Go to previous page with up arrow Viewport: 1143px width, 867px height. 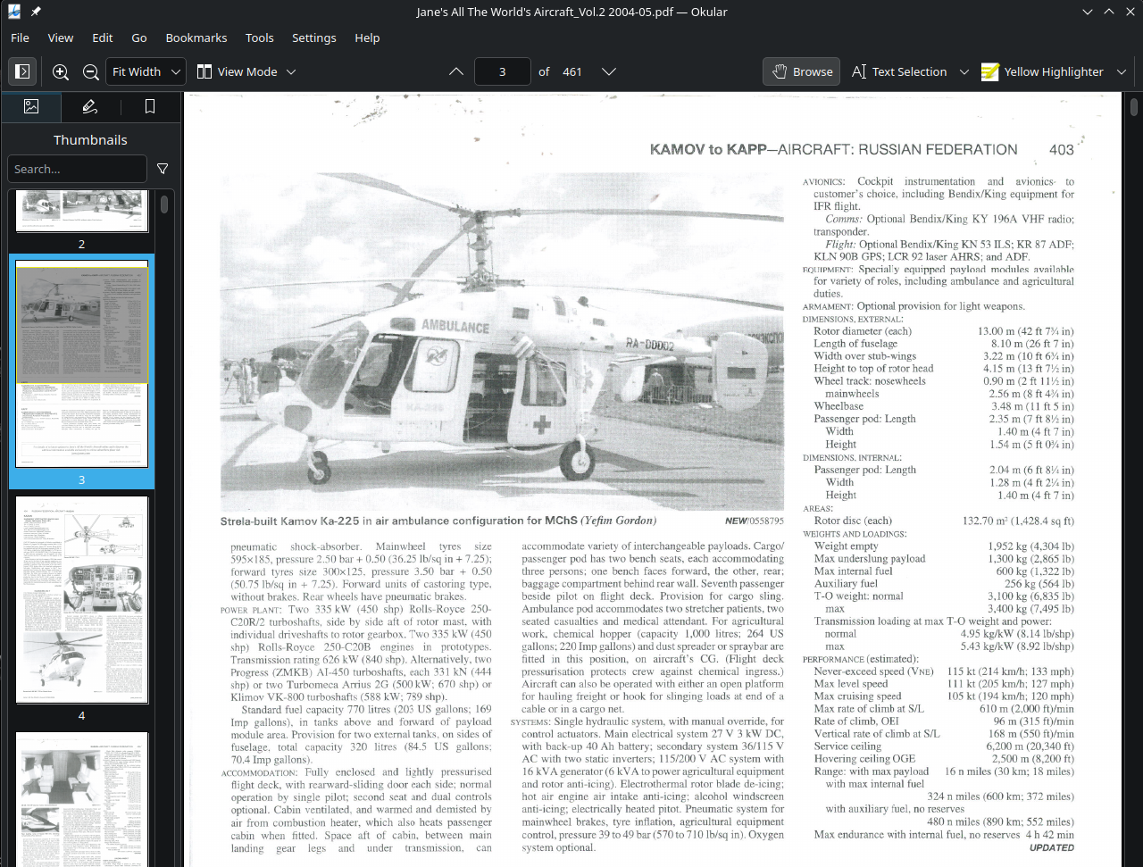[455, 71]
